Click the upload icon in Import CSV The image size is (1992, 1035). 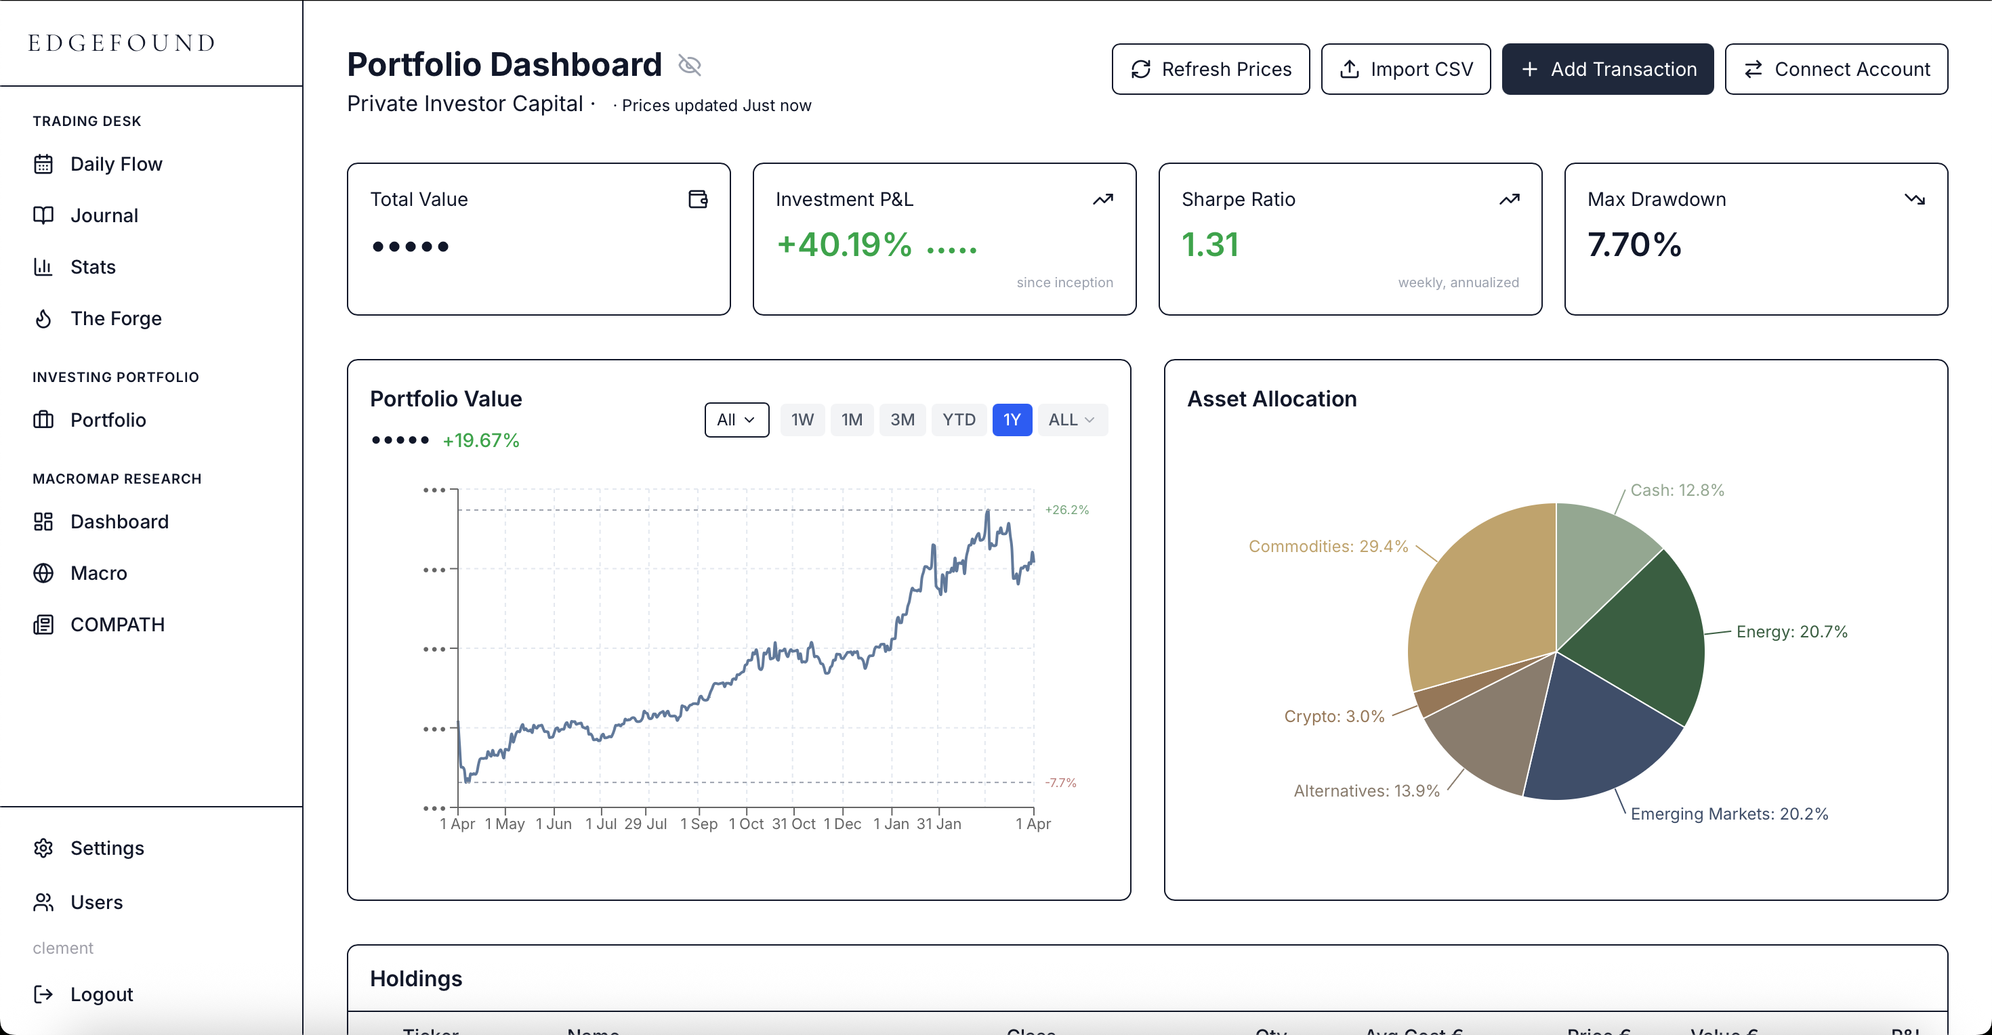1350,70
